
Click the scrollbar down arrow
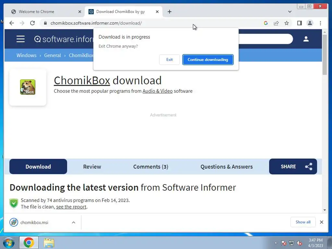click(325, 210)
